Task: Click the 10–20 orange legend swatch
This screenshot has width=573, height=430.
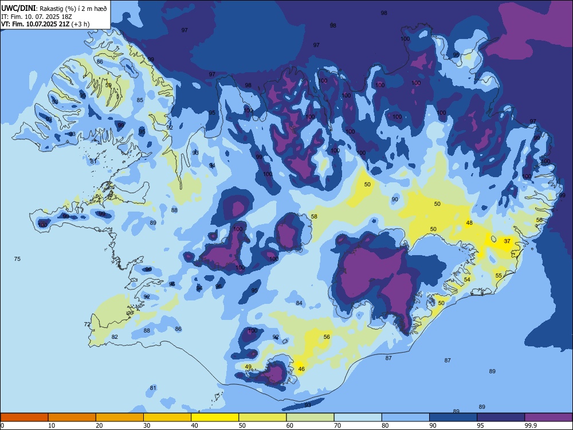Action: (72, 417)
